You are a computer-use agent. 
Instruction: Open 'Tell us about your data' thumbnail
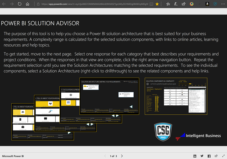coord(23,122)
